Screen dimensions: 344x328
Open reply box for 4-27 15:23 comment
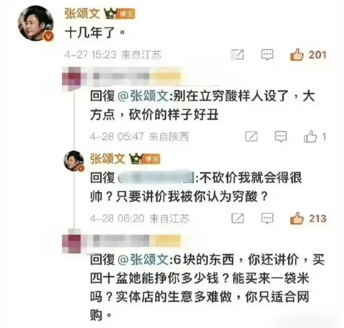coord(267,55)
